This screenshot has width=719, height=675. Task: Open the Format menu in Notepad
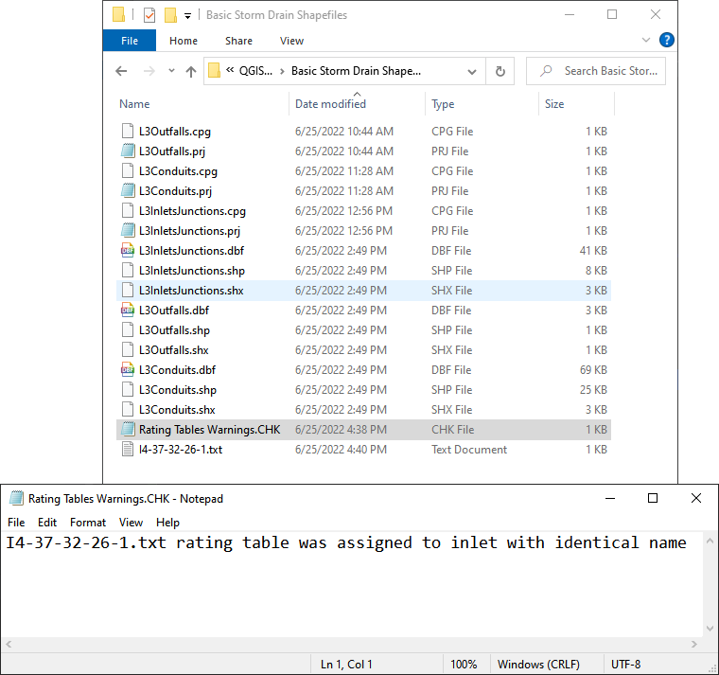pos(88,523)
